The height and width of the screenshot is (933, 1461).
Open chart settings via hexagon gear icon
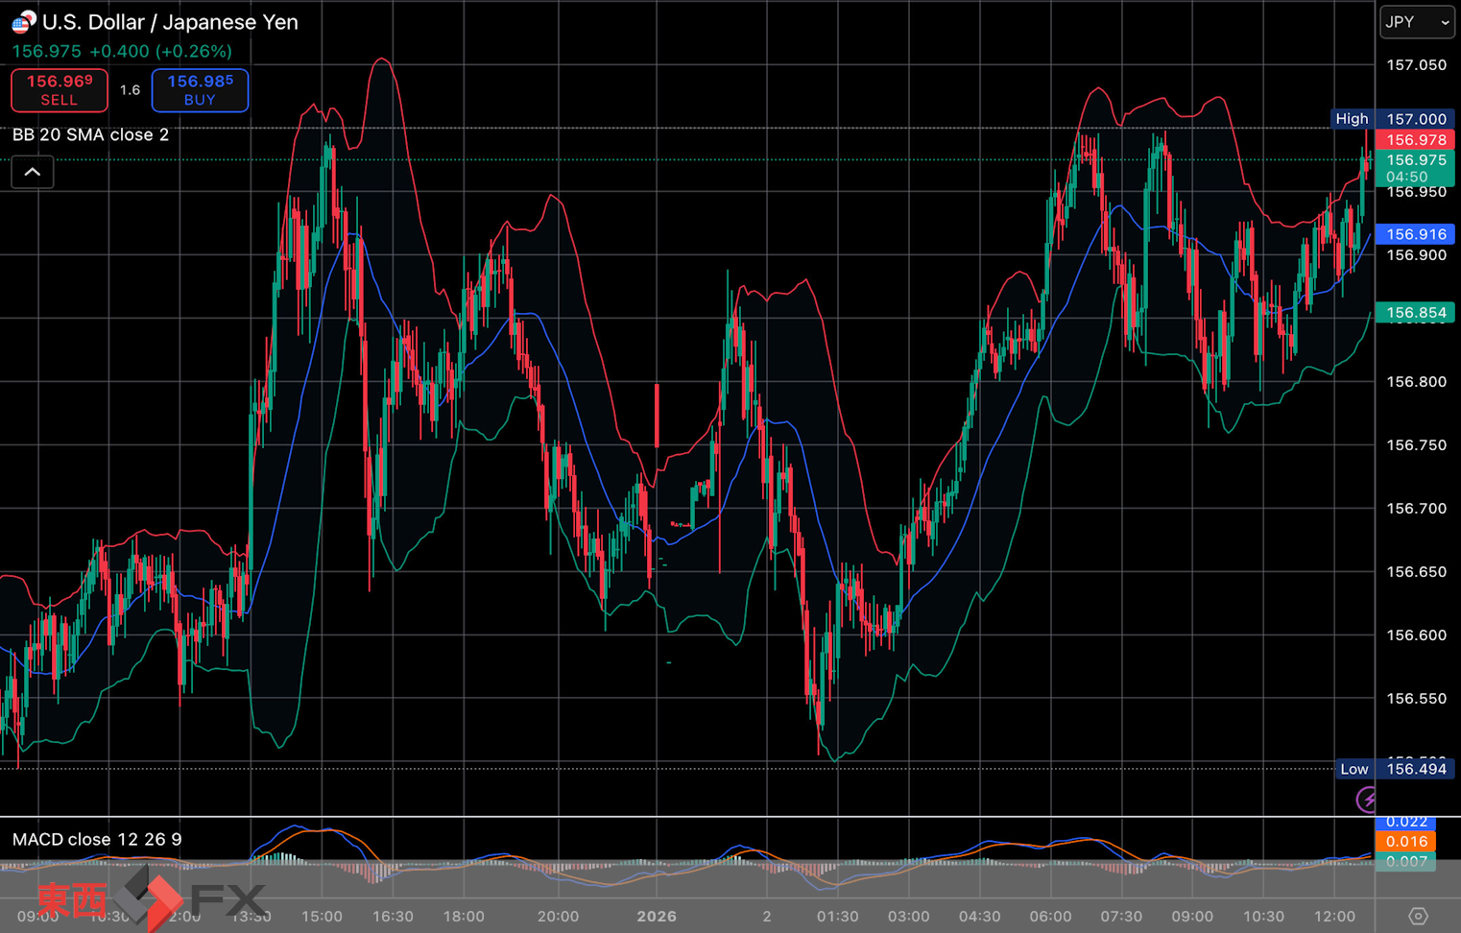pos(1418,916)
